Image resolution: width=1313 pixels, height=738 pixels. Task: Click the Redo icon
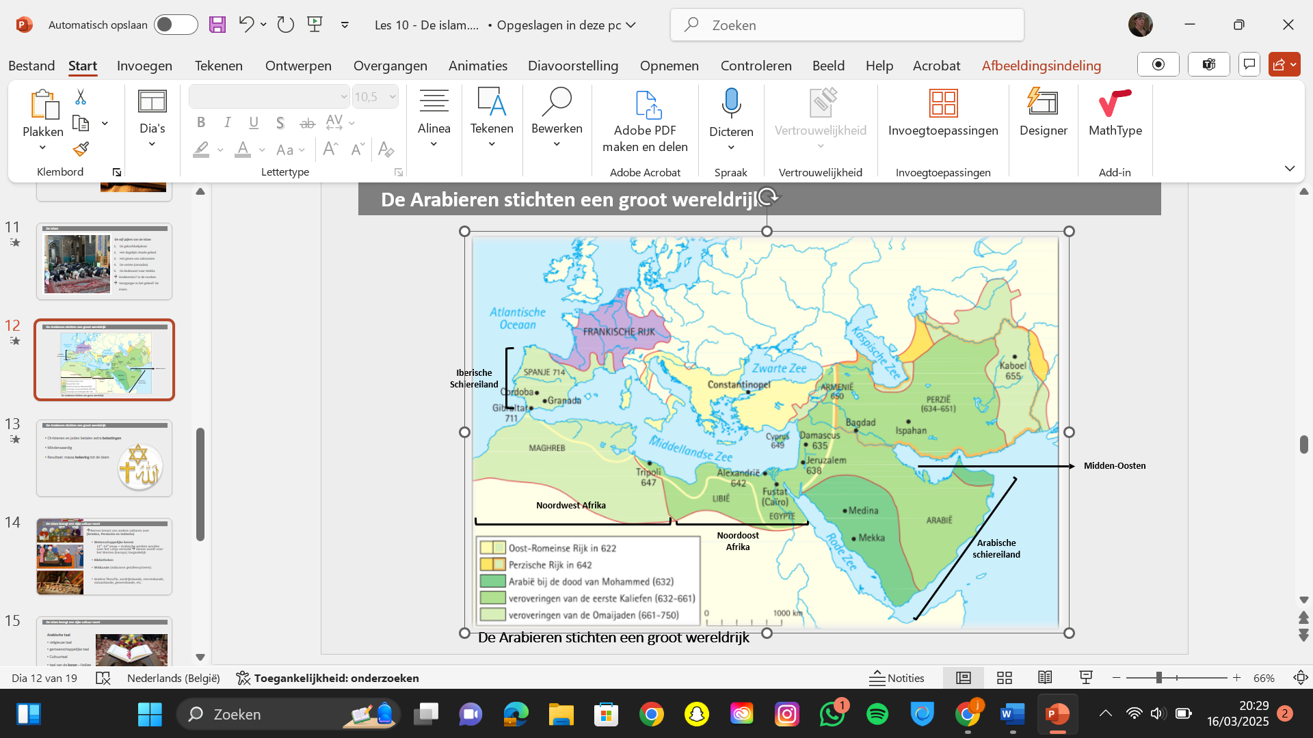(x=285, y=25)
